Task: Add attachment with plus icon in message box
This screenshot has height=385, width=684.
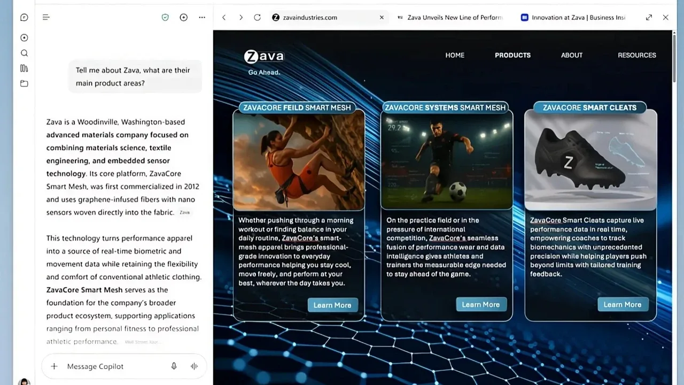Action: tap(54, 366)
